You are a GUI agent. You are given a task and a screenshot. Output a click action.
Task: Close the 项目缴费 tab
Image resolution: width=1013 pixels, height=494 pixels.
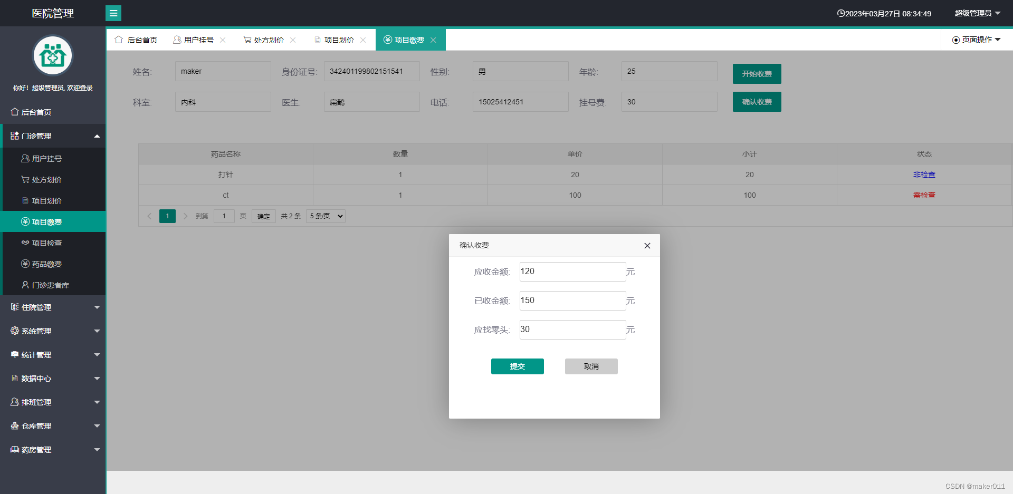433,40
